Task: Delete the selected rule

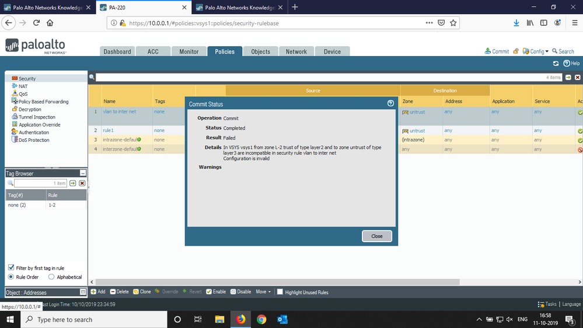Action: pos(120,292)
